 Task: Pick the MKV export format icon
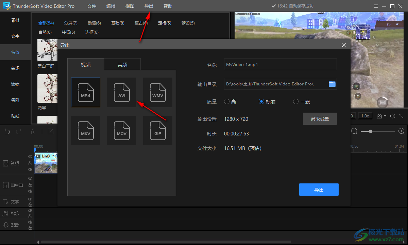[x=86, y=131]
